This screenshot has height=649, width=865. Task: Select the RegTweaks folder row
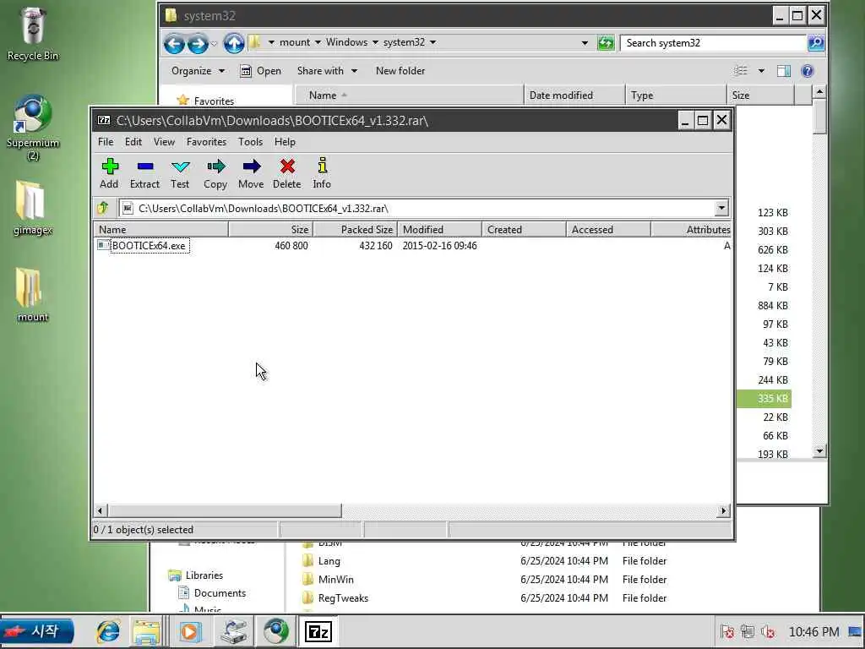coord(343,598)
